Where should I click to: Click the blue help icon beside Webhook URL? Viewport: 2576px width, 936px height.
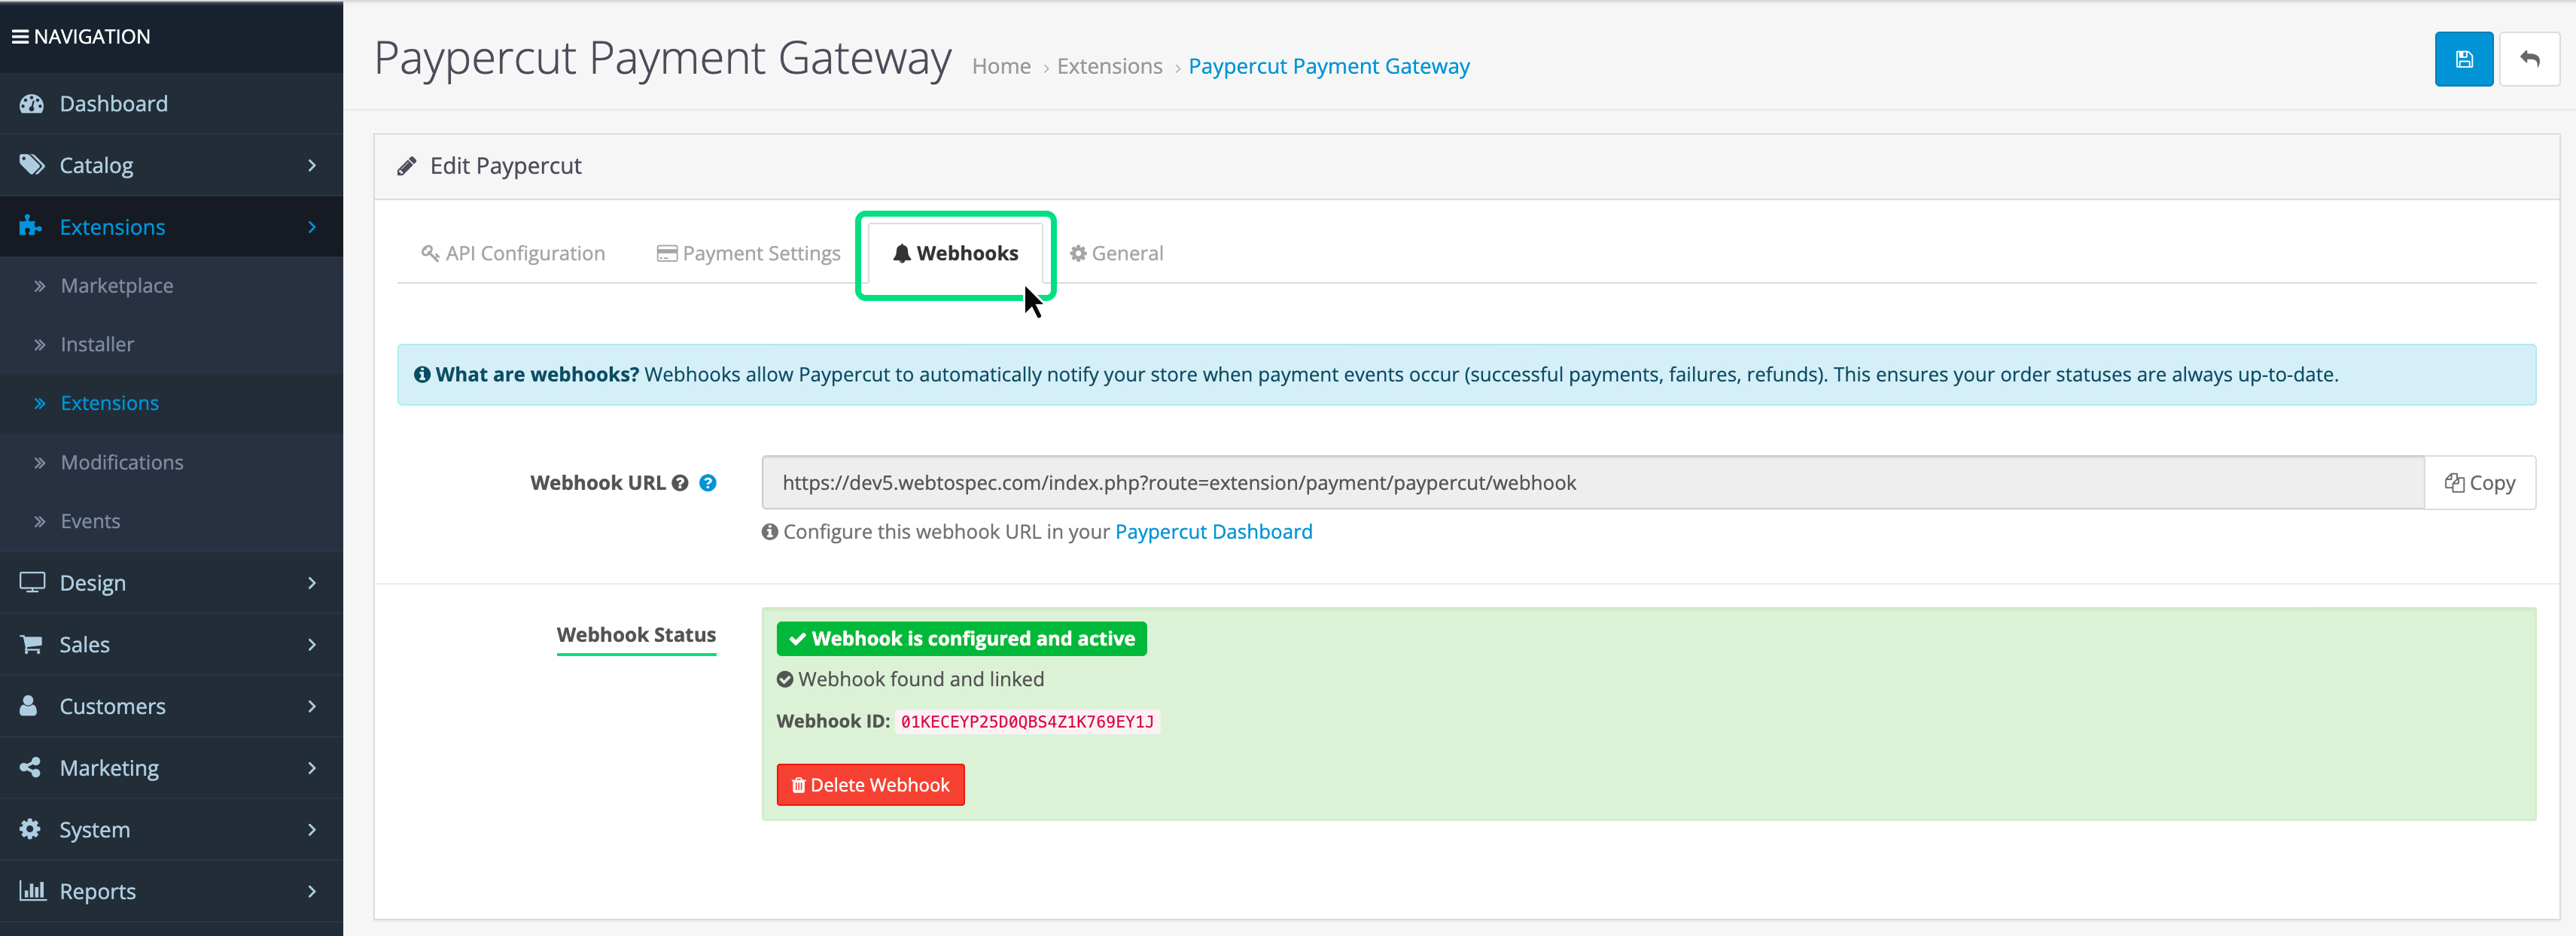[708, 483]
